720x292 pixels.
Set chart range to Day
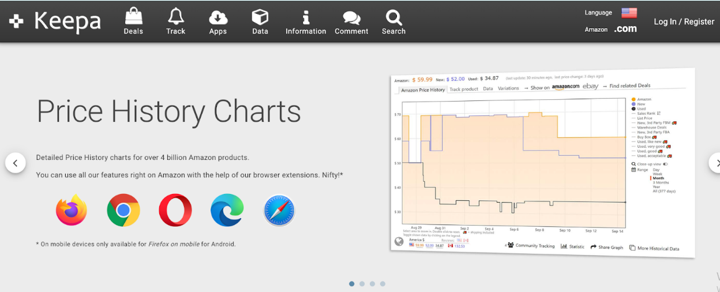click(x=656, y=170)
